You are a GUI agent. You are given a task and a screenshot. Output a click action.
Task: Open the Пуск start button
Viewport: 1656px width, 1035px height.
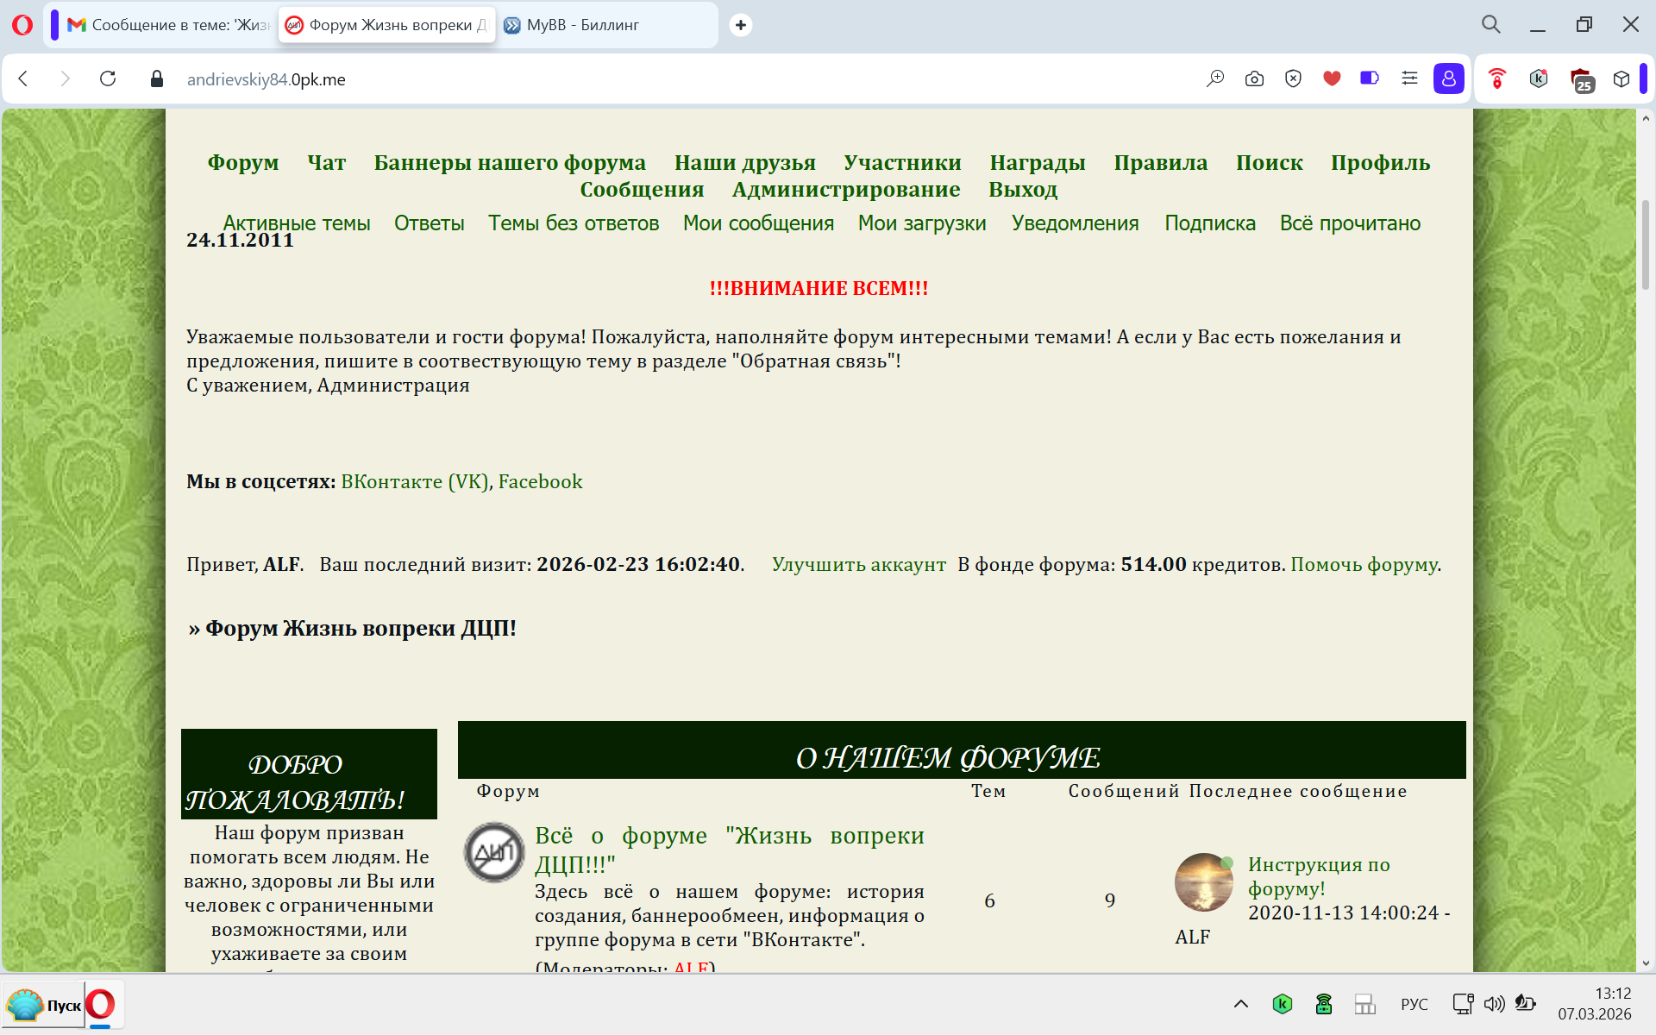coord(45,1005)
